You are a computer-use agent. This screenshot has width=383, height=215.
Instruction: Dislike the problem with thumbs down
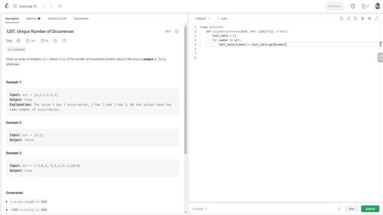click(x=44, y=41)
